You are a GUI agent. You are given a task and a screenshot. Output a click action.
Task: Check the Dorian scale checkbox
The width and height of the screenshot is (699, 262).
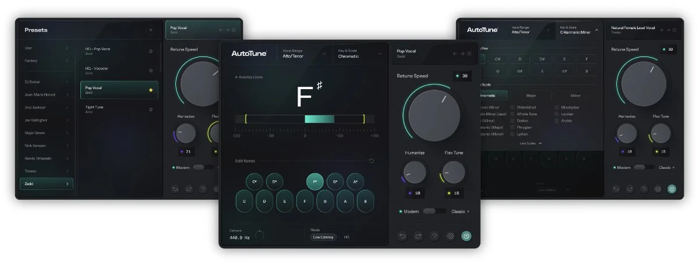pyautogui.click(x=513, y=121)
